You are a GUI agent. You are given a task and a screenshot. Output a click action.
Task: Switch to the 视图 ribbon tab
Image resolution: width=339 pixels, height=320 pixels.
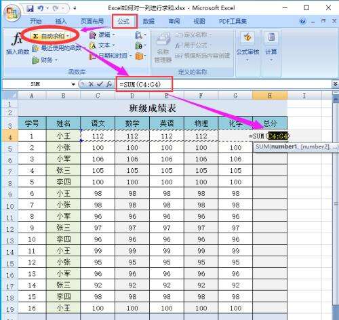tap(199, 21)
